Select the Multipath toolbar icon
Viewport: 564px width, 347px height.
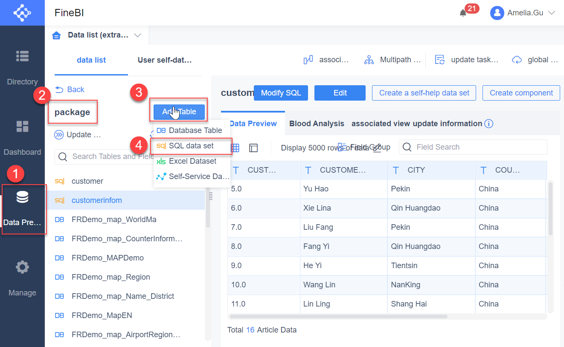point(369,59)
